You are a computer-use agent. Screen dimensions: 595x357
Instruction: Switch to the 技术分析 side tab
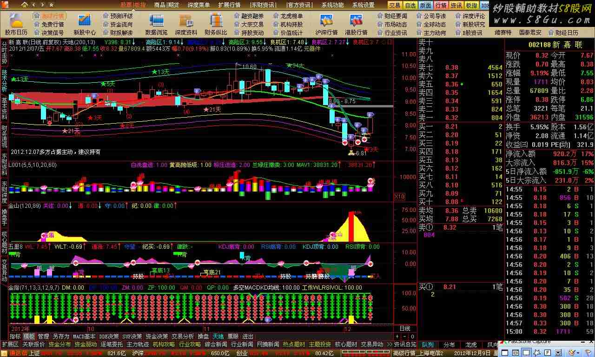point(4,80)
